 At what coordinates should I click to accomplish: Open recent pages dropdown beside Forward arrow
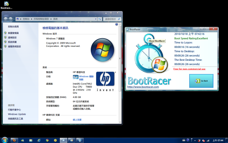[x=14, y=19]
